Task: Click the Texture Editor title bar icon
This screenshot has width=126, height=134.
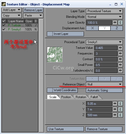Action: coord(4,4)
